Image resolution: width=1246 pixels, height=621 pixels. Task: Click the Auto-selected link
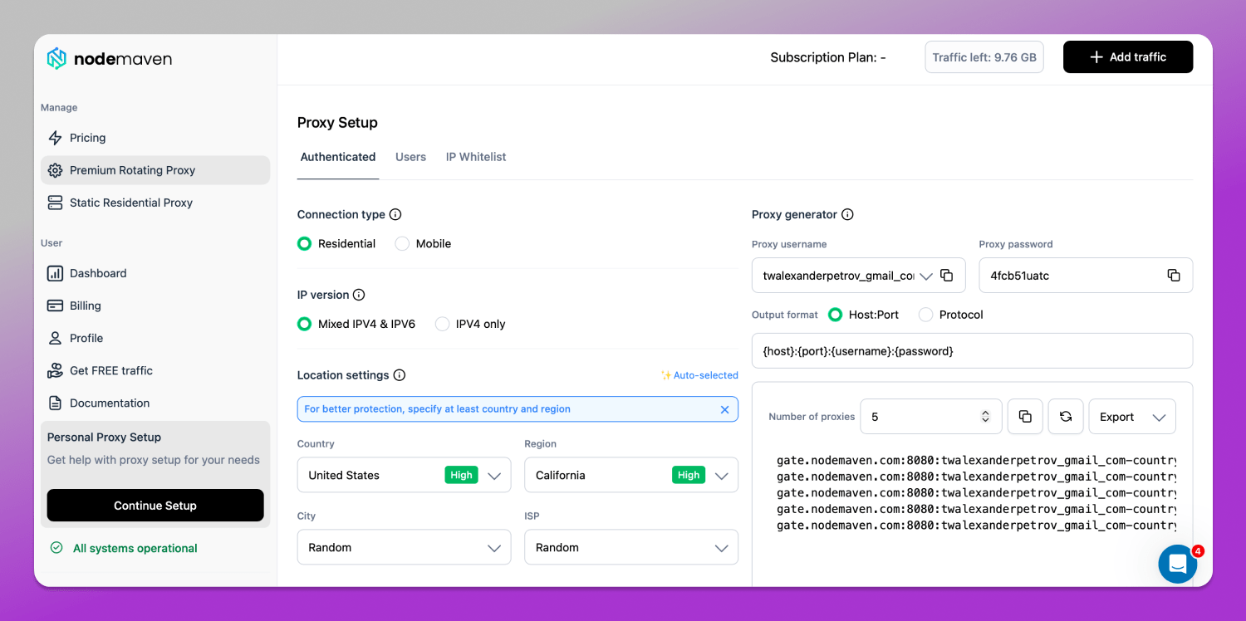[x=699, y=375]
